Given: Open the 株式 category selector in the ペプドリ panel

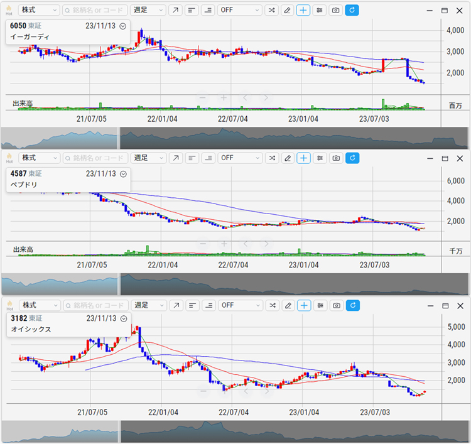Looking at the screenshot, I should 39,158.
